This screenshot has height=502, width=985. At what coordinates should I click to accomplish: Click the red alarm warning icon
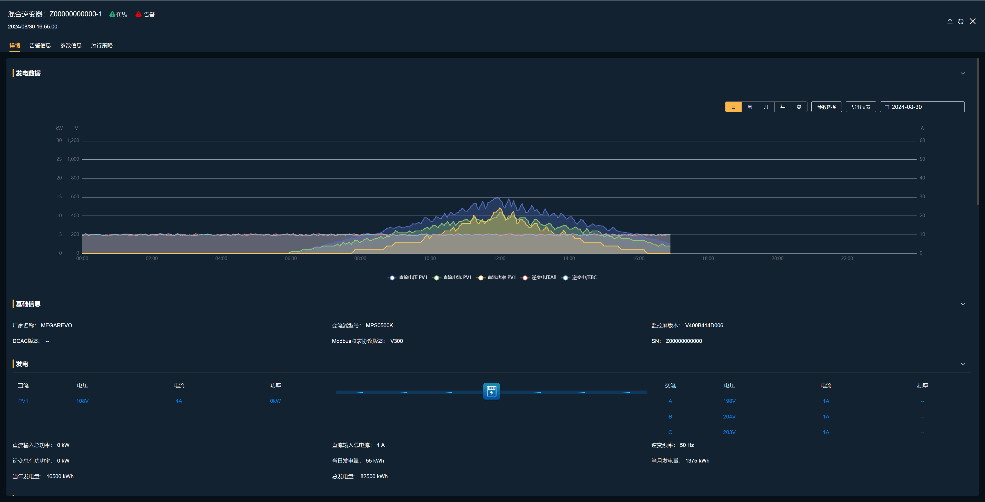[x=139, y=14]
